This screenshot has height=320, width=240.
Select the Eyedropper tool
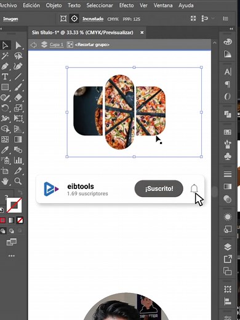(x=5, y=150)
